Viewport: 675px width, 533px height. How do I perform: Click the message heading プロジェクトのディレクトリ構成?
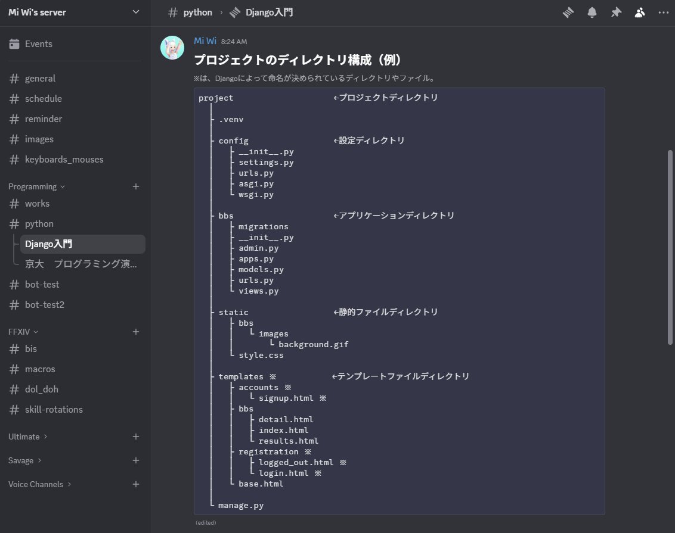point(298,60)
